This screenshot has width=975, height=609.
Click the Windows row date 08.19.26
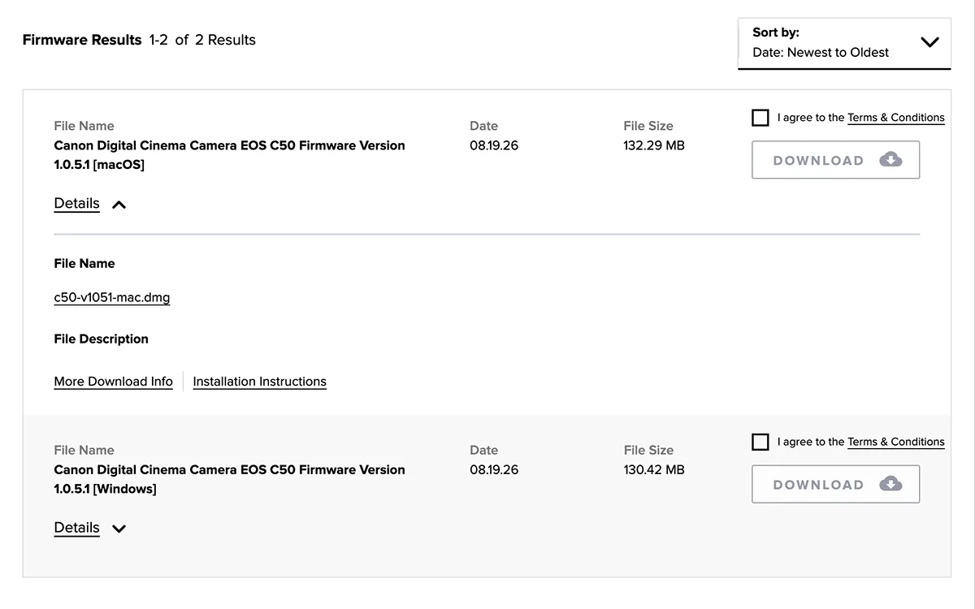click(x=494, y=469)
